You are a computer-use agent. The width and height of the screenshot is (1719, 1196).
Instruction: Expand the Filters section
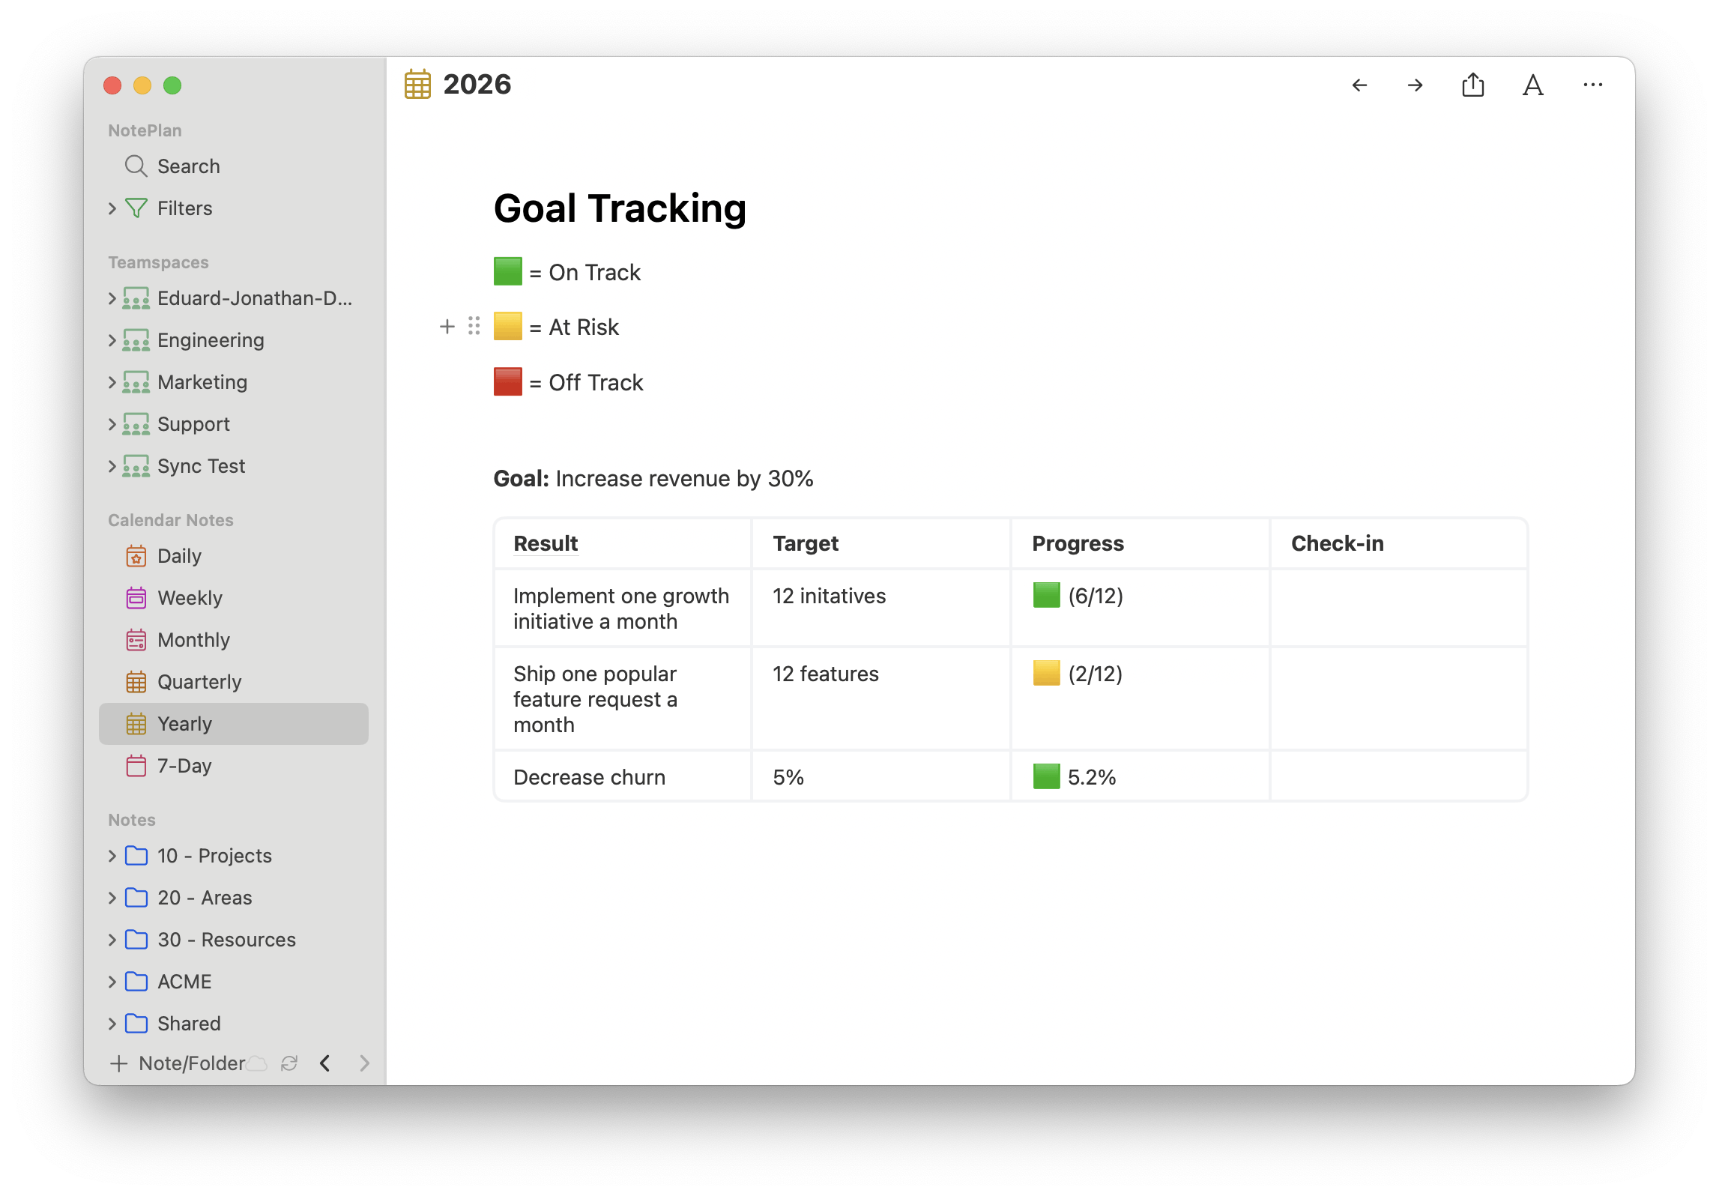coord(112,208)
